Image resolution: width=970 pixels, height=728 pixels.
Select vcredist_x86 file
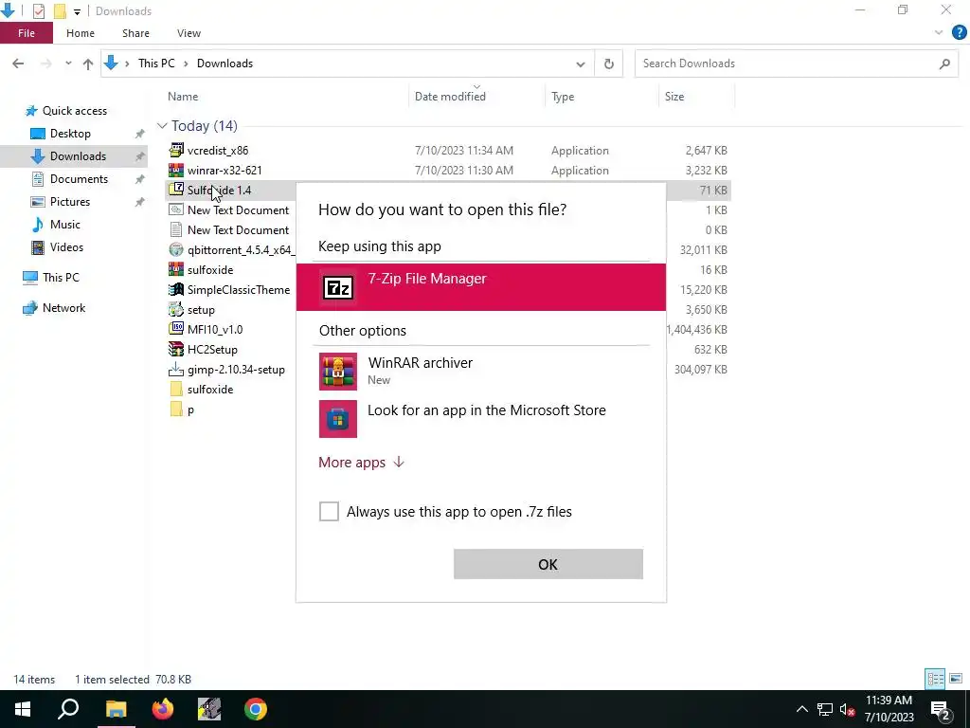tap(218, 151)
